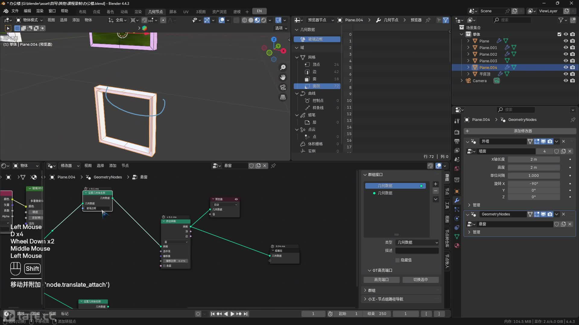Click the Z axis on navigation gizmo
Viewport: 579px width, 325px height.
(x=274, y=39)
